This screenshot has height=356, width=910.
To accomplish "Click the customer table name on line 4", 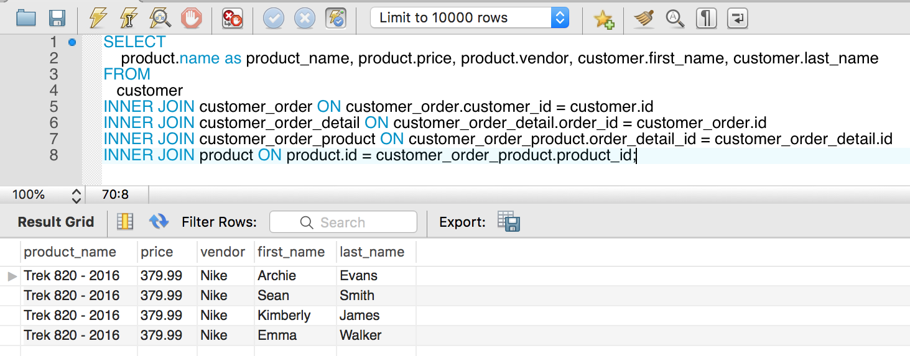I will click(x=150, y=91).
